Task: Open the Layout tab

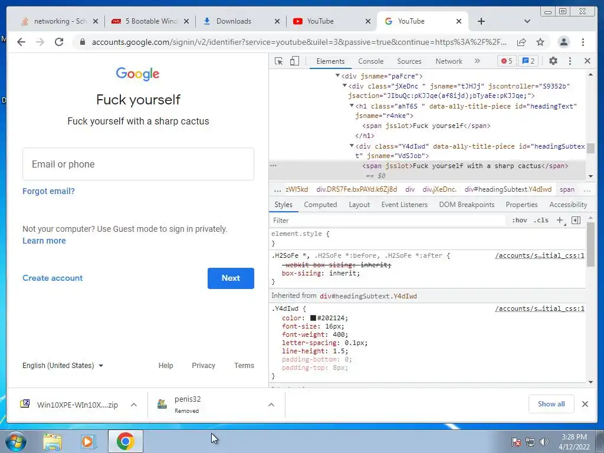Action: pos(359,205)
